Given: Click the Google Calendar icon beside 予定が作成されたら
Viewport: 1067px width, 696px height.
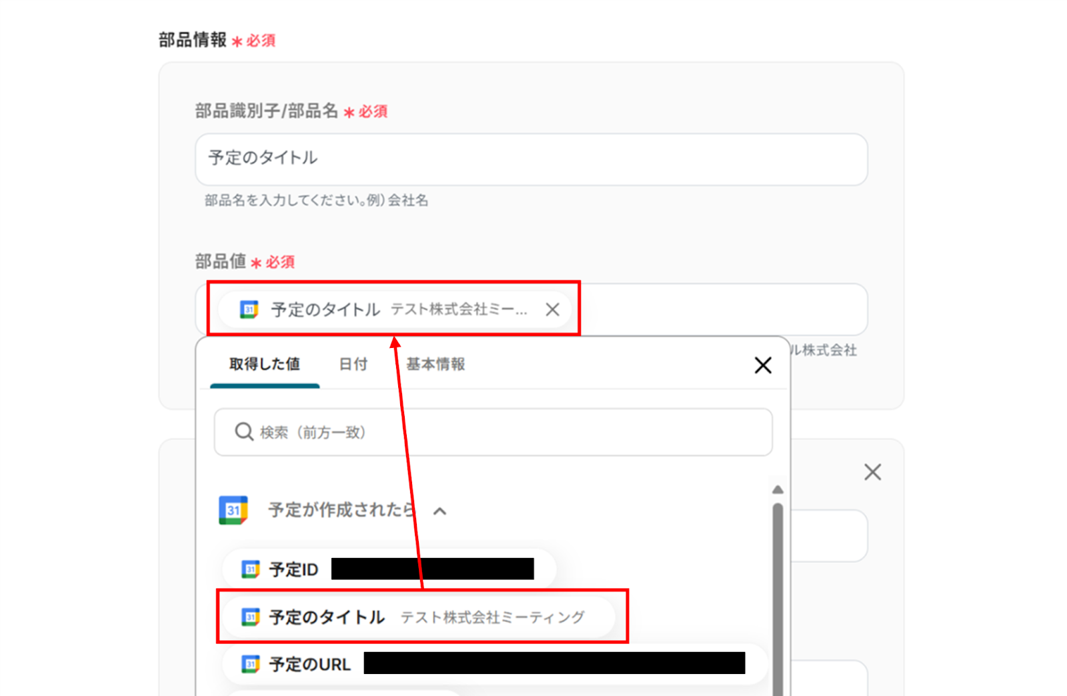Looking at the screenshot, I should coord(233,510).
